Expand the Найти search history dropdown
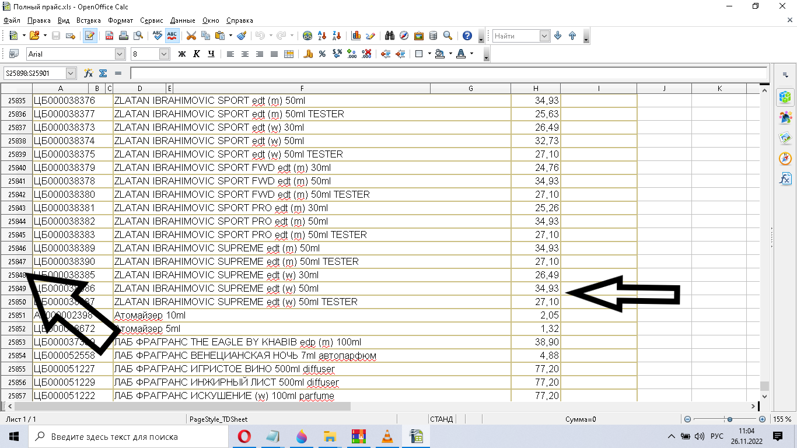 click(x=545, y=36)
